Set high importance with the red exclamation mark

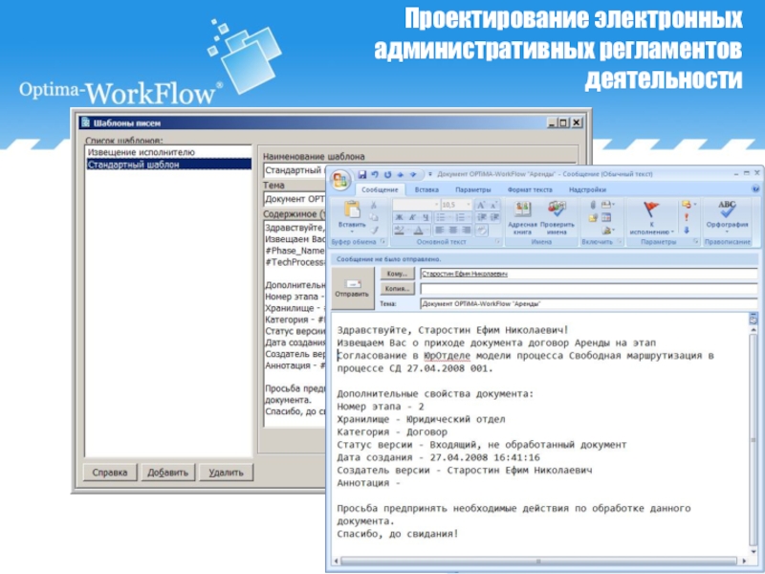coord(687,218)
